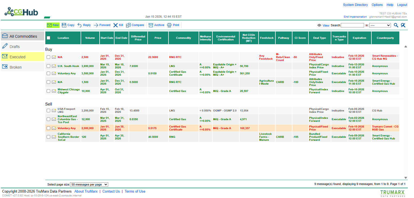The height and width of the screenshot is (198, 414).
Task: Open envelope icon for California Southern Border row
Action: point(54,137)
